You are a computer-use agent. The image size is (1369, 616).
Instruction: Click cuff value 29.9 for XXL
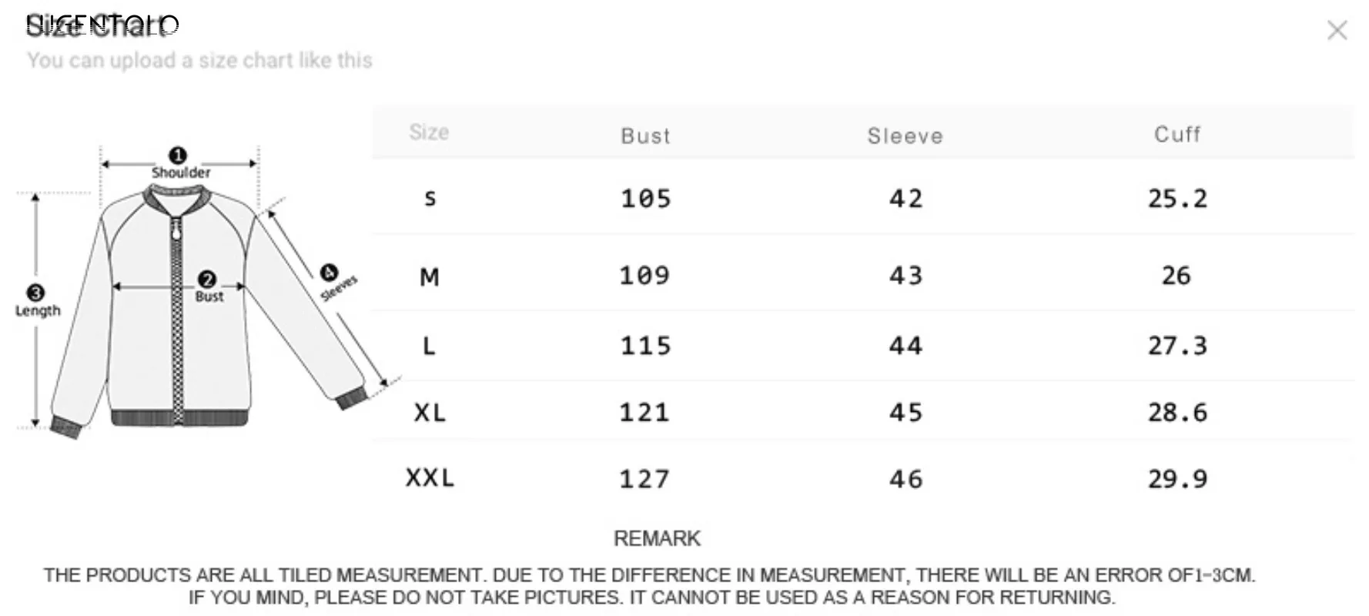pos(1177,479)
